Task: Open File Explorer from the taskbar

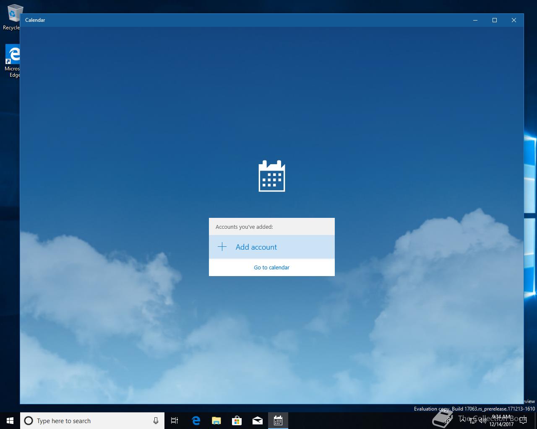Action: click(x=216, y=421)
